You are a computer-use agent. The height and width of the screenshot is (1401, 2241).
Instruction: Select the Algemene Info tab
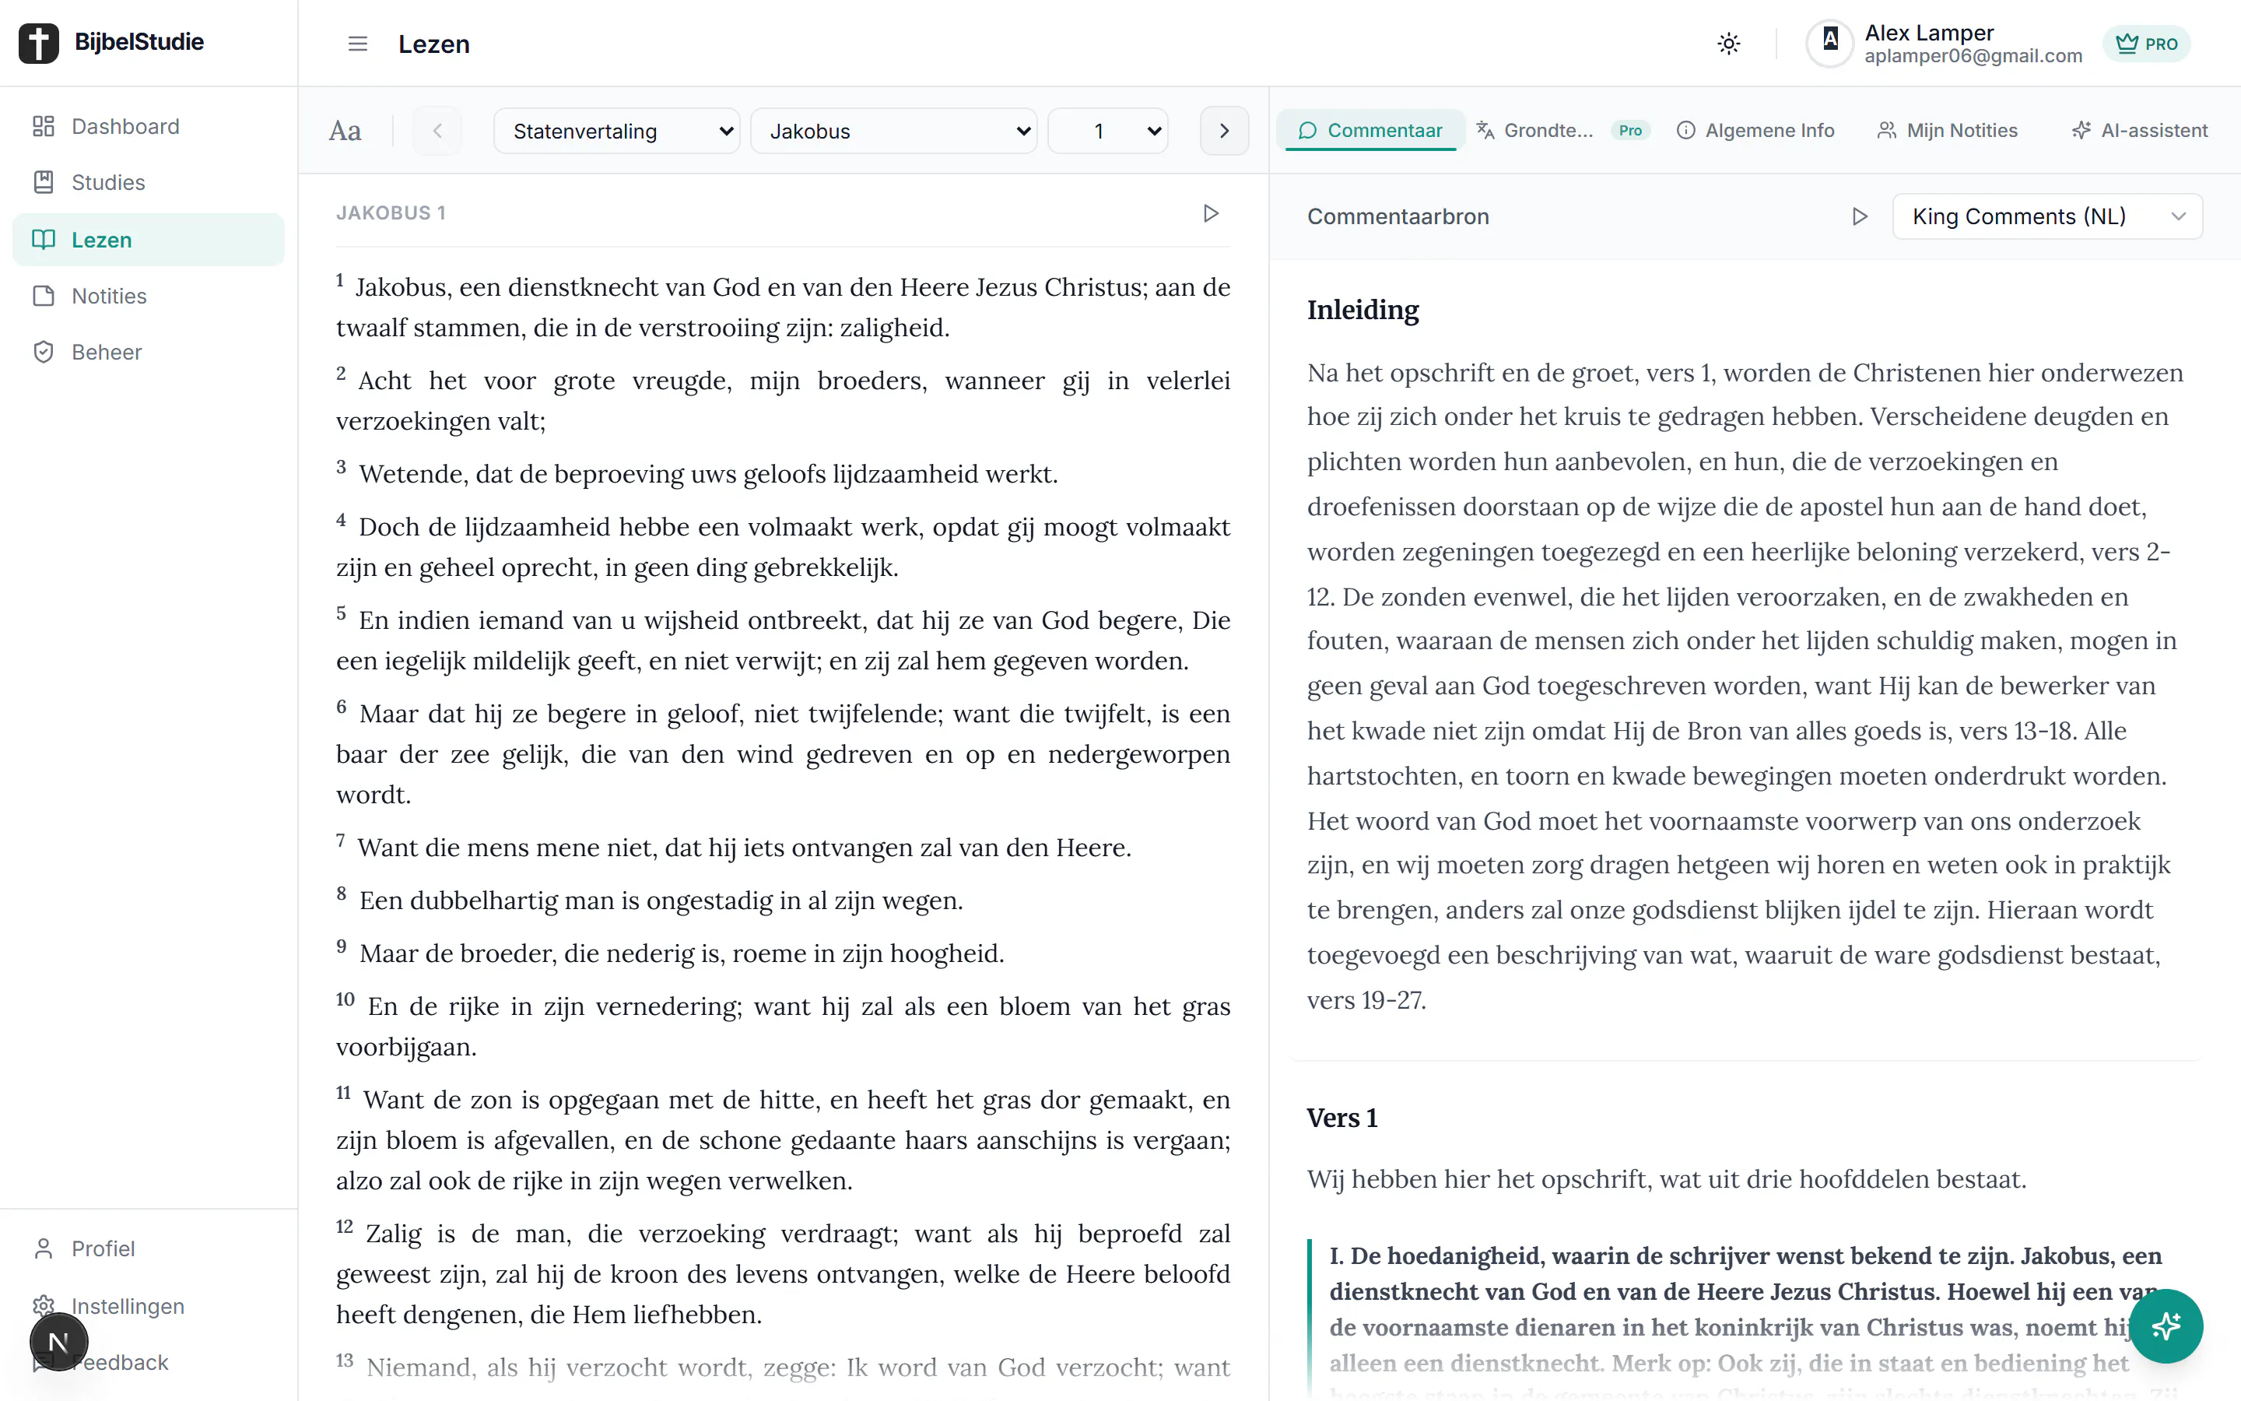(1755, 131)
